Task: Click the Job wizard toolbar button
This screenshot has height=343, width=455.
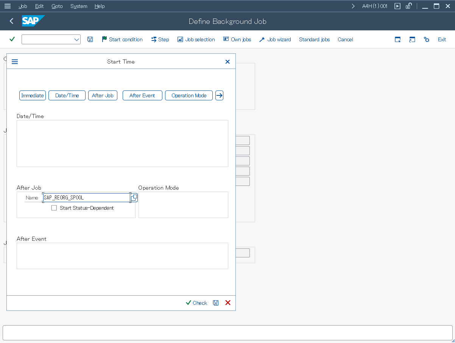Action: pyautogui.click(x=275, y=39)
